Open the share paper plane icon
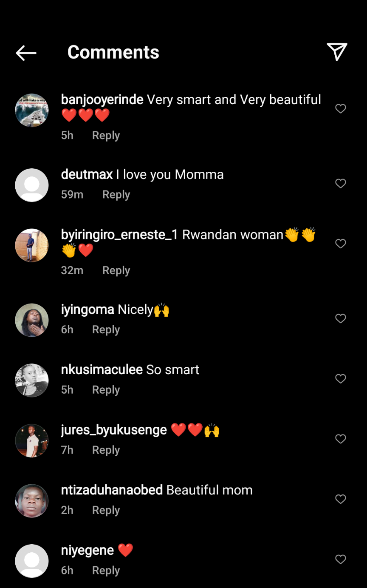 pos(337,52)
